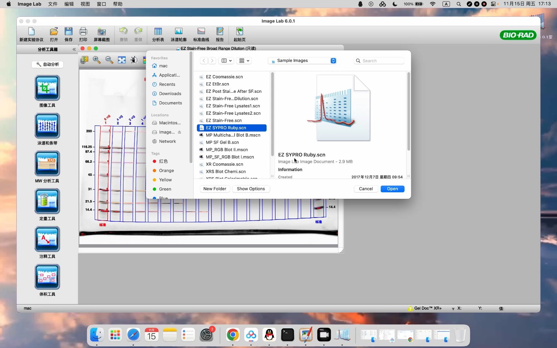Open the 文件 menu in menu bar

[x=53, y=4]
